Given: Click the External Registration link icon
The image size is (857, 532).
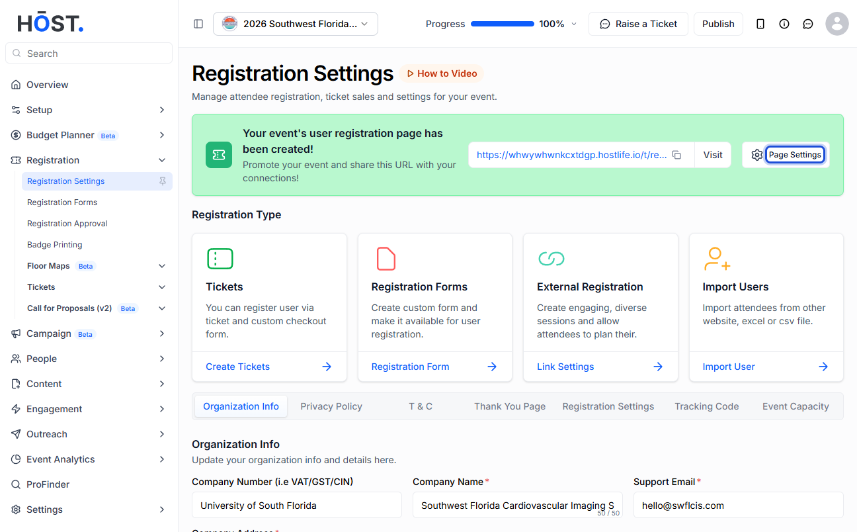Looking at the screenshot, I should 551,259.
